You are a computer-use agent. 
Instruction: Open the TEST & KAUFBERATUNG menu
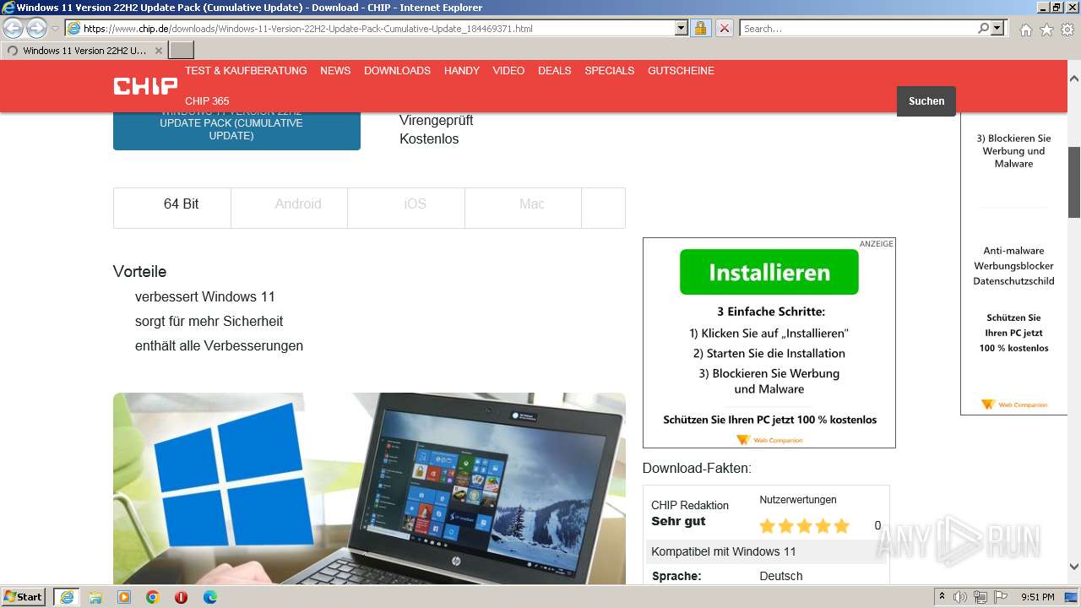(x=246, y=71)
